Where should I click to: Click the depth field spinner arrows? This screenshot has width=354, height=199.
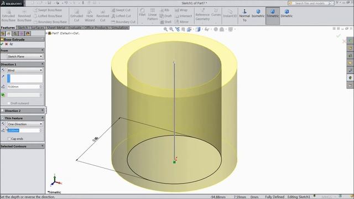[x=41, y=87]
